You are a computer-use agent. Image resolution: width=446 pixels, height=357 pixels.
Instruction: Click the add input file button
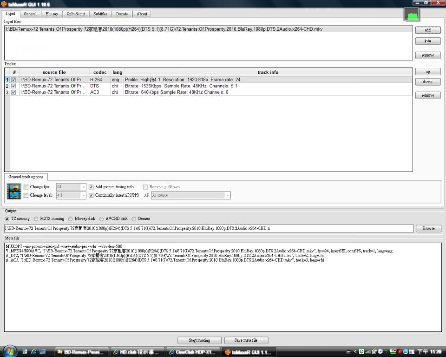click(428, 30)
